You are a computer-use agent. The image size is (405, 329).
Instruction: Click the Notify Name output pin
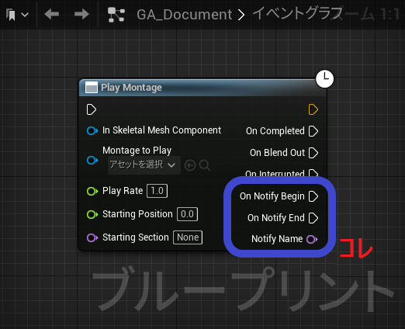pos(312,239)
